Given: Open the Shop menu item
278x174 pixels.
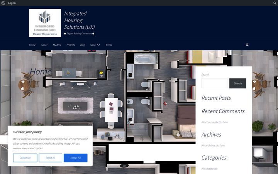Looking at the screenshot, I should point(93,45).
